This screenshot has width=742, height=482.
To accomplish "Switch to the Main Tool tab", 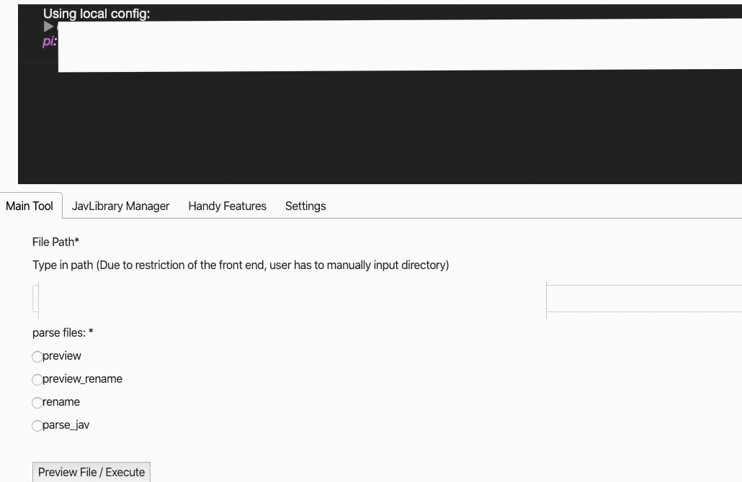I will coord(30,206).
